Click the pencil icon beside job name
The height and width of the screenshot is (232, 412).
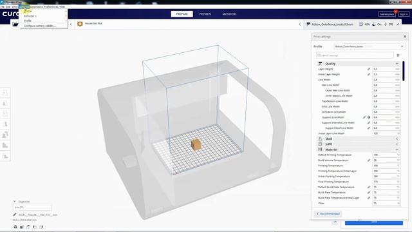pos(15,215)
